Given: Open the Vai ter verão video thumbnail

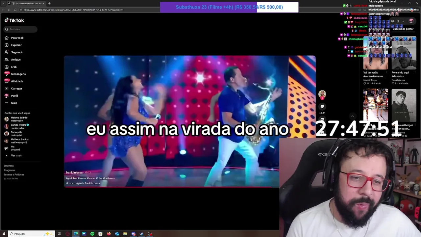Looking at the screenshot, I should pyautogui.click(x=376, y=53).
